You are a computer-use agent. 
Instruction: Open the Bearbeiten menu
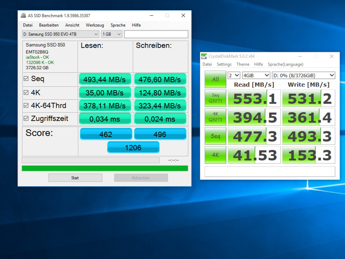(49, 25)
